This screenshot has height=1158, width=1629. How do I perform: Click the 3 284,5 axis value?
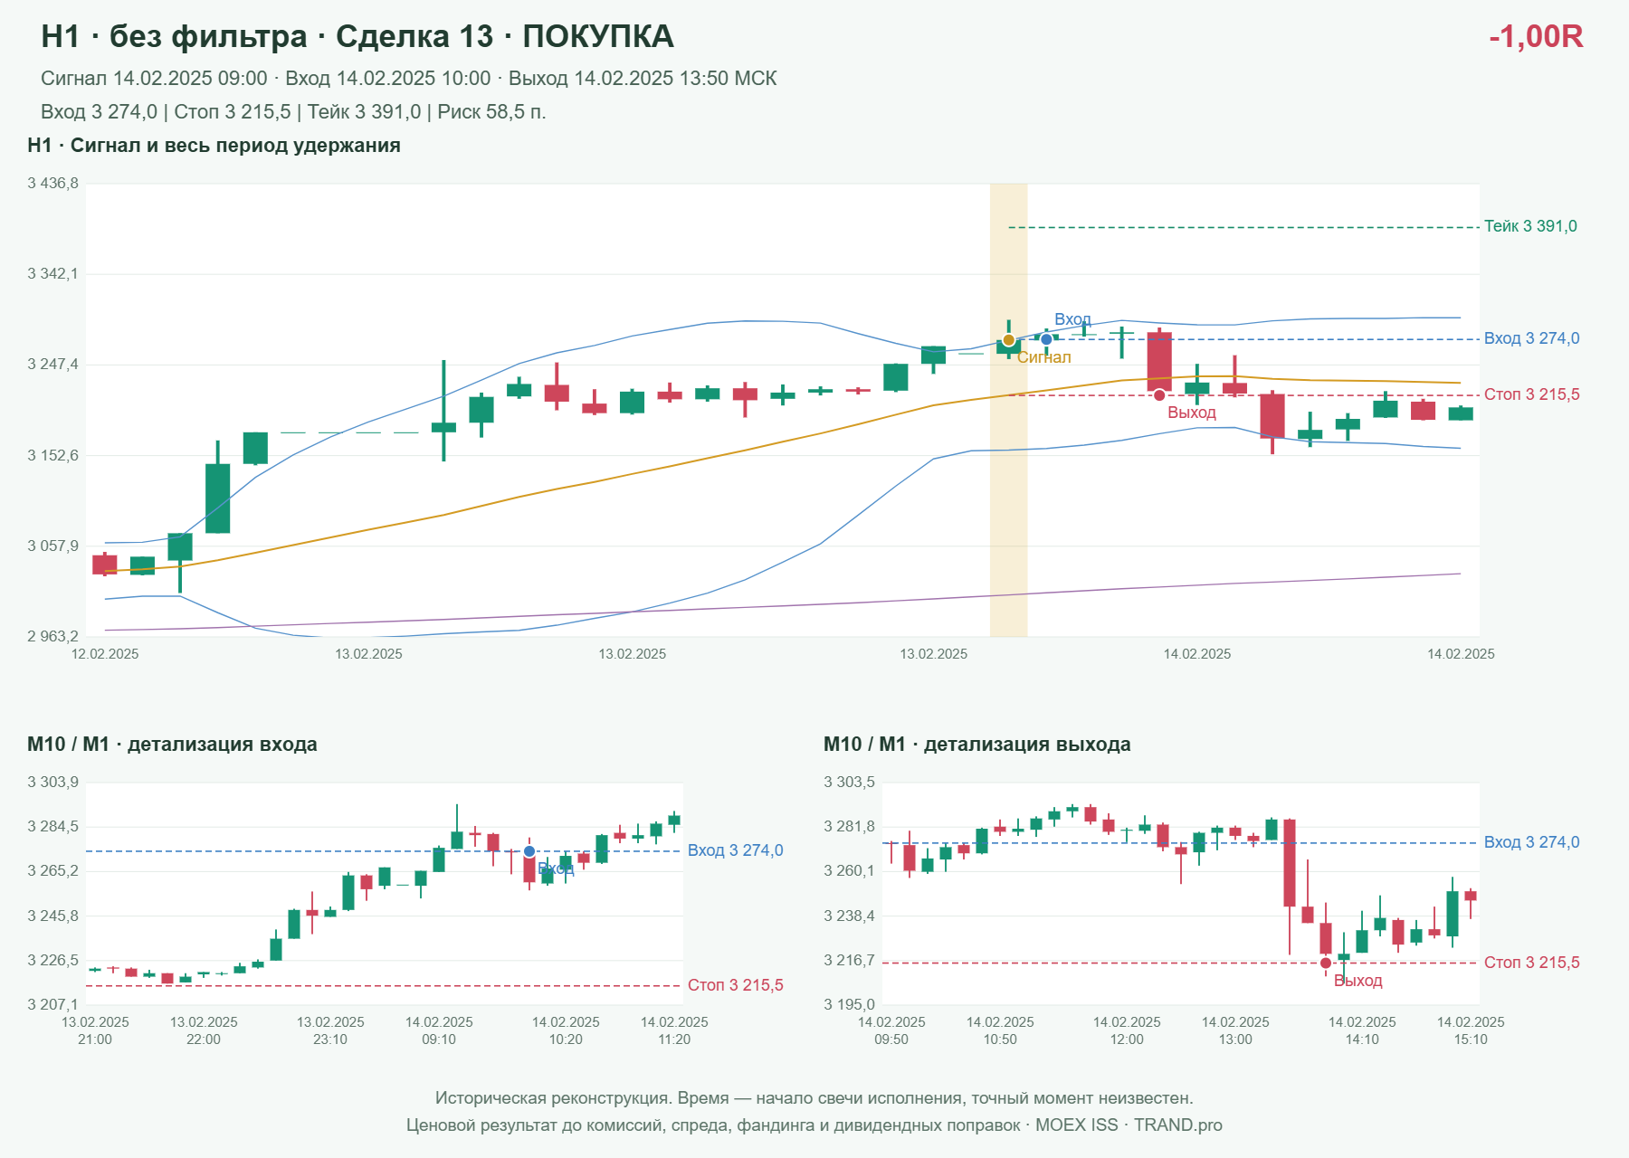click(53, 826)
